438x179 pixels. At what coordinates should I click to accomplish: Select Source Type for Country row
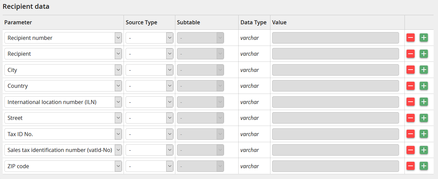point(149,86)
